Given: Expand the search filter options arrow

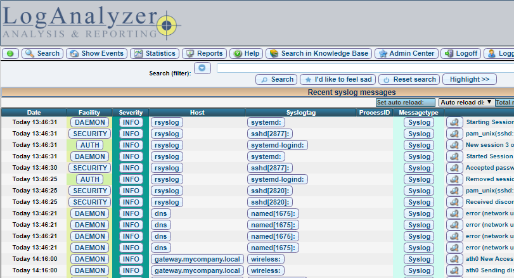Looking at the screenshot, I should point(202,68).
